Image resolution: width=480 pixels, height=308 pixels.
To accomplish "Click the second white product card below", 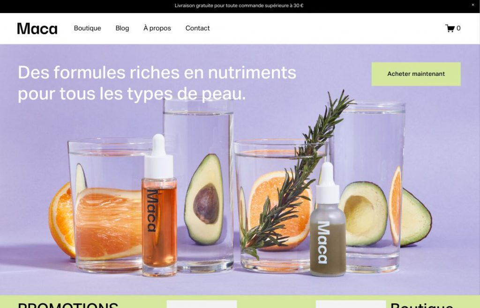I will tap(351, 304).
